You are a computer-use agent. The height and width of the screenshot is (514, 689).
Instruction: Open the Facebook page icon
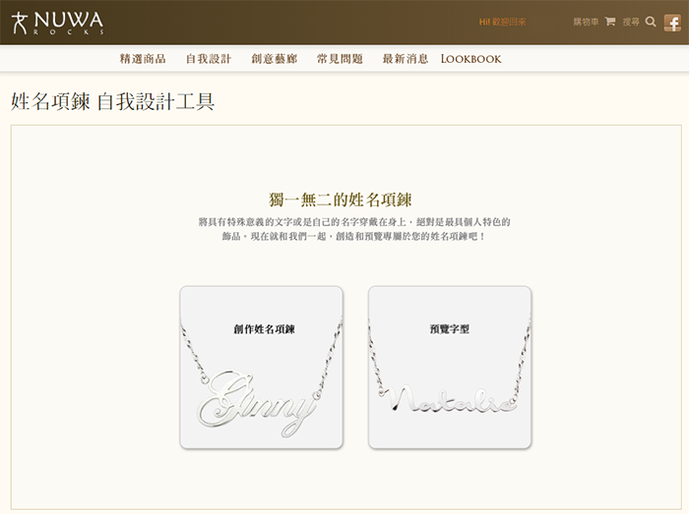coord(672,23)
